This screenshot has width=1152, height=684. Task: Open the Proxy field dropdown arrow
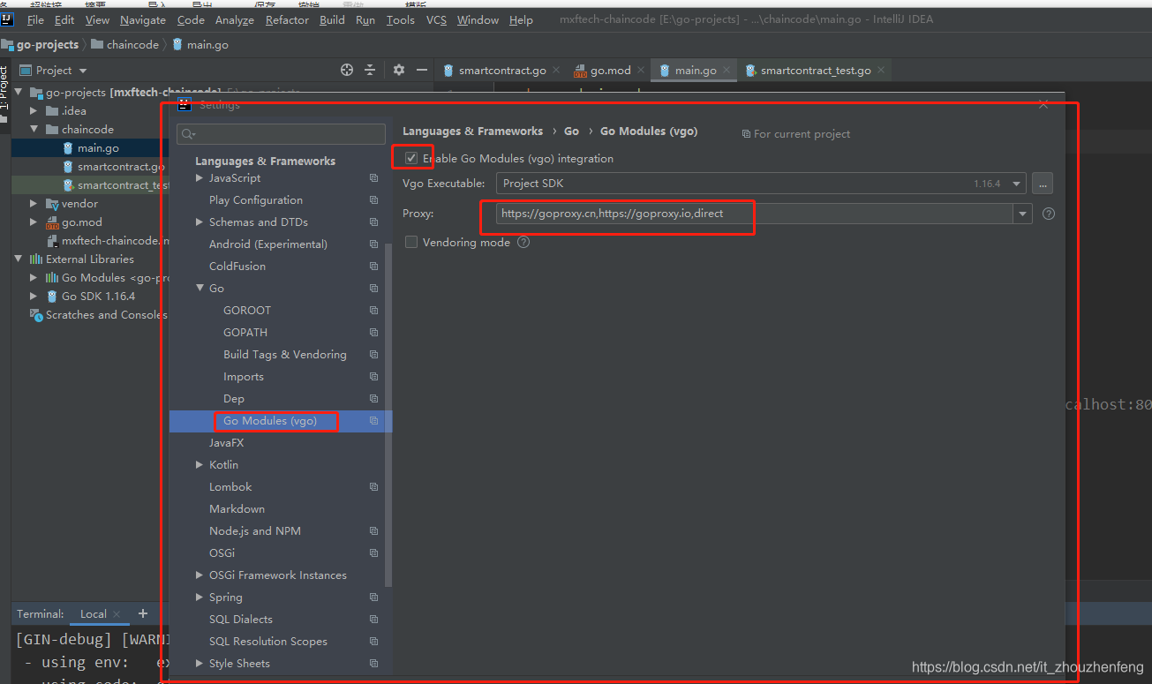(1023, 214)
